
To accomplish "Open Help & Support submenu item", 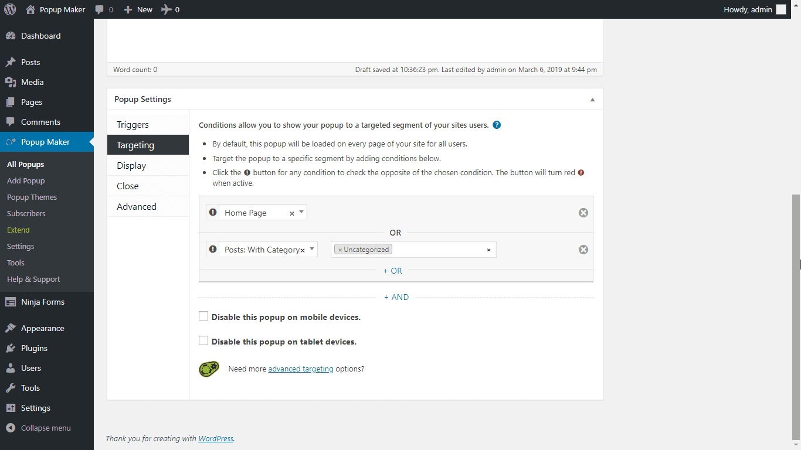I will coord(33,279).
